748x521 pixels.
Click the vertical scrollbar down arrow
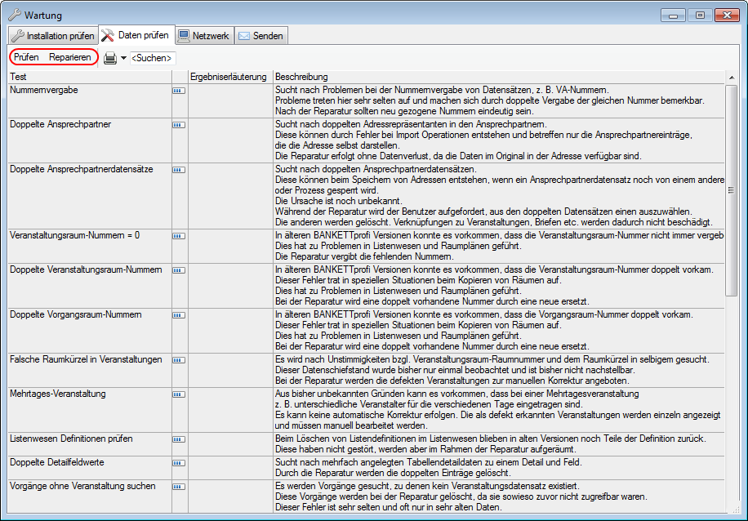(731, 506)
